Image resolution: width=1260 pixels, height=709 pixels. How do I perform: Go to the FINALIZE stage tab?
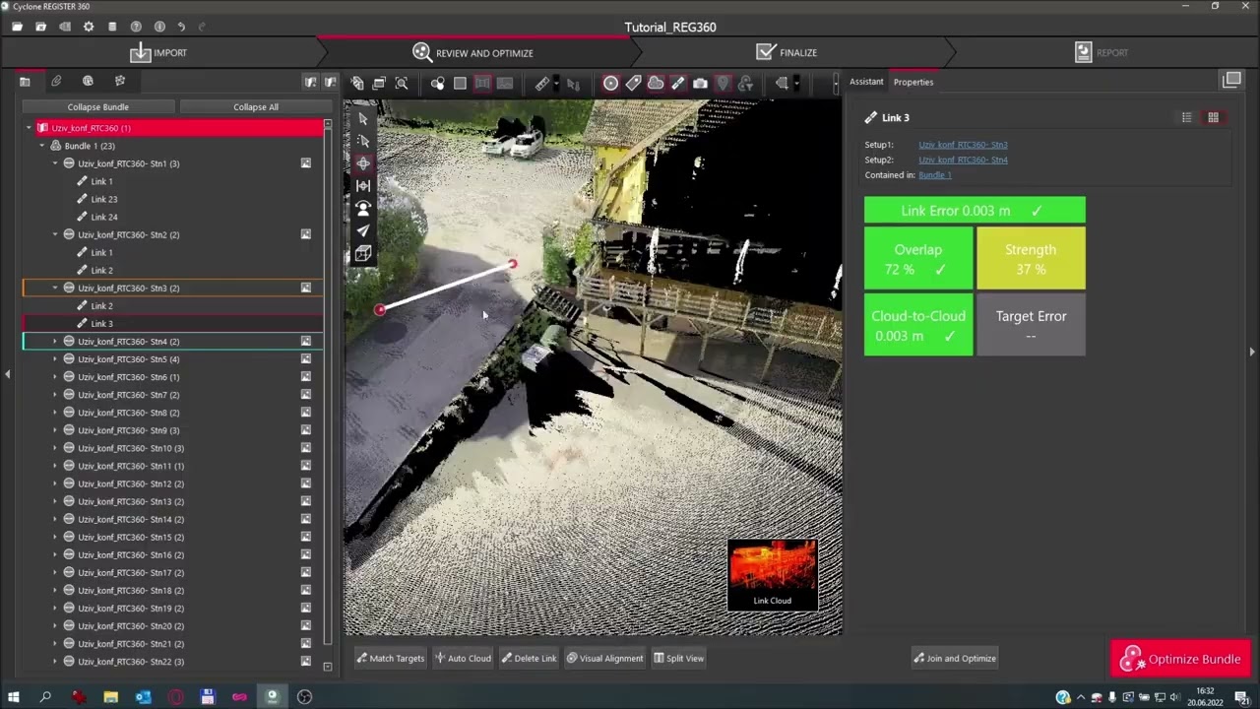tap(787, 52)
